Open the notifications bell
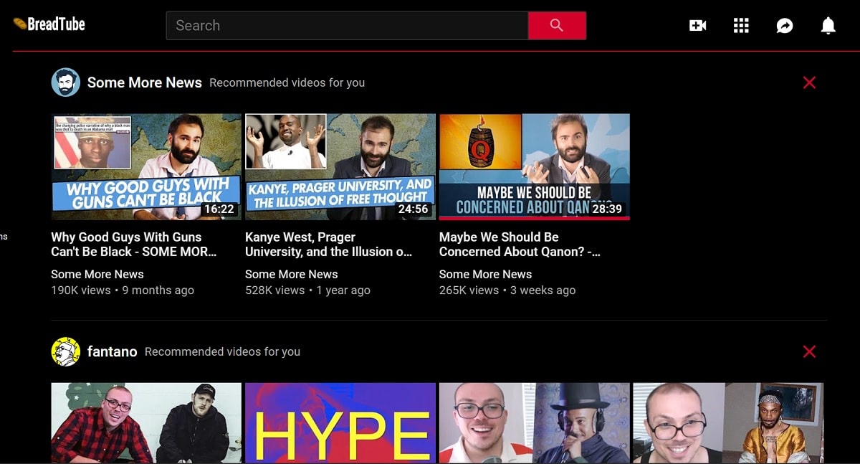 (828, 26)
